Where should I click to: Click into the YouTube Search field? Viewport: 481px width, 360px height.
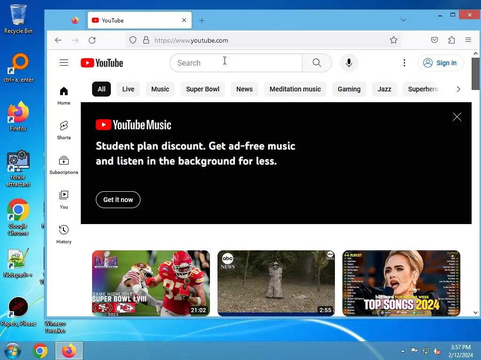tap(236, 63)
